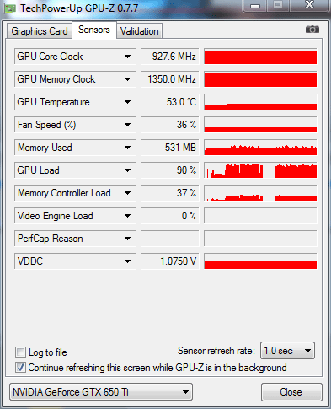Expand the GPU Temperature dropdown arrow
331x409 pixels.
coord(127,102)
